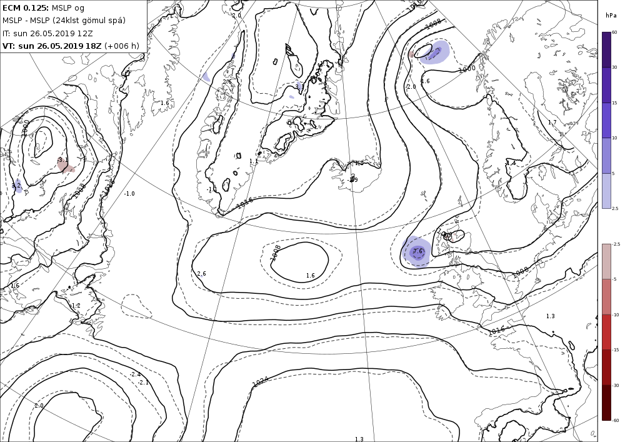Click the -5 to -10 salmon legend swatch
The width and height of the screenshot is (625, 442).
point(606,296)
